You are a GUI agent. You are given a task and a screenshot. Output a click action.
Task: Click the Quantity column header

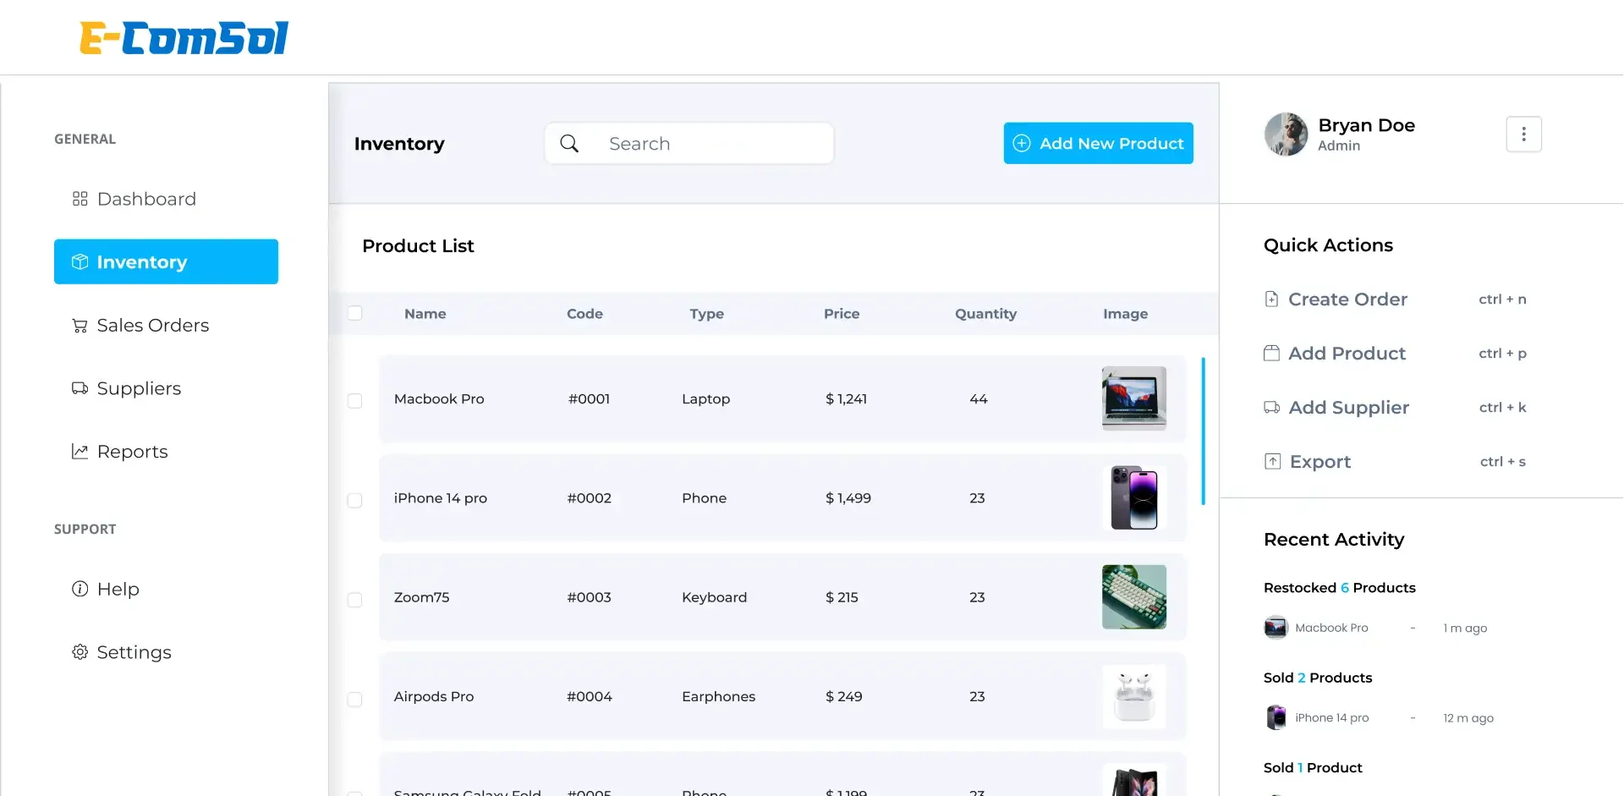click(985, 314)
